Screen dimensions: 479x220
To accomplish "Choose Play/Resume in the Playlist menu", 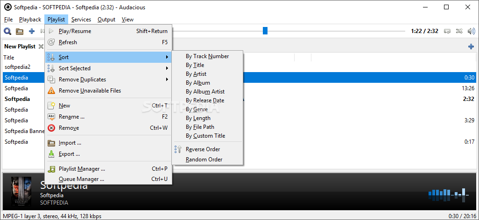I will point(108,31).
